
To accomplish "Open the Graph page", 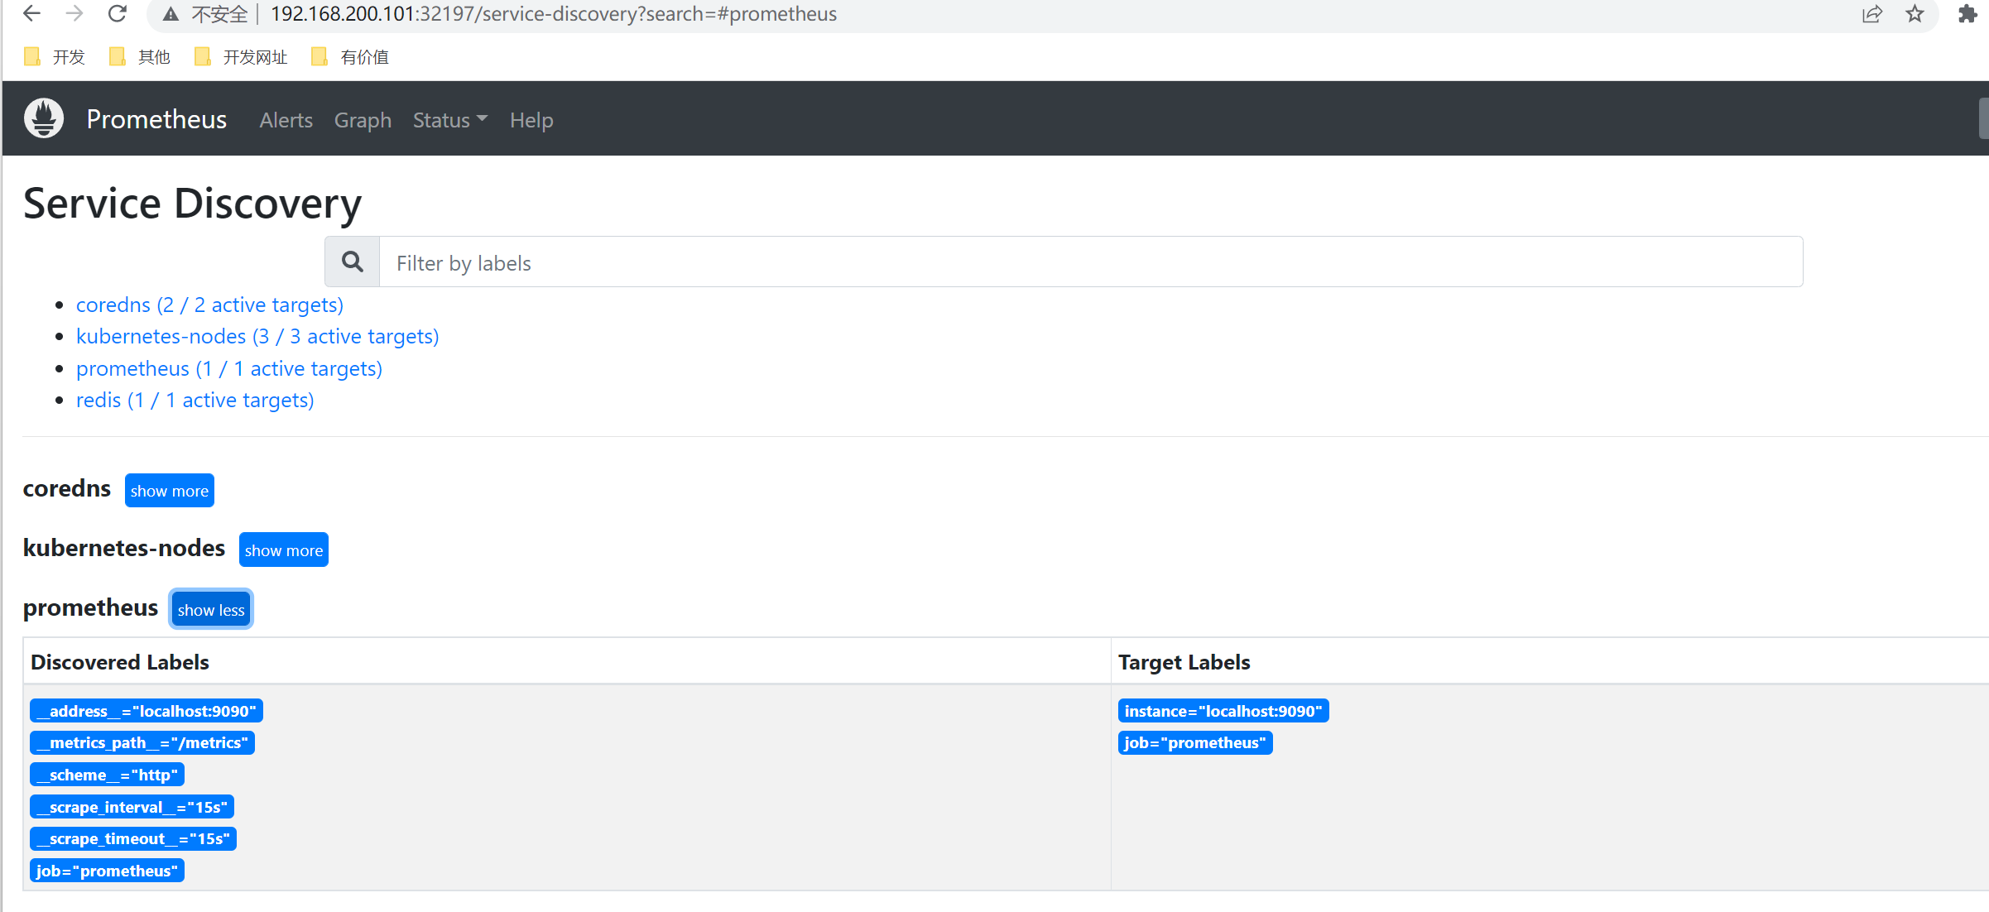I will point(363,120).
